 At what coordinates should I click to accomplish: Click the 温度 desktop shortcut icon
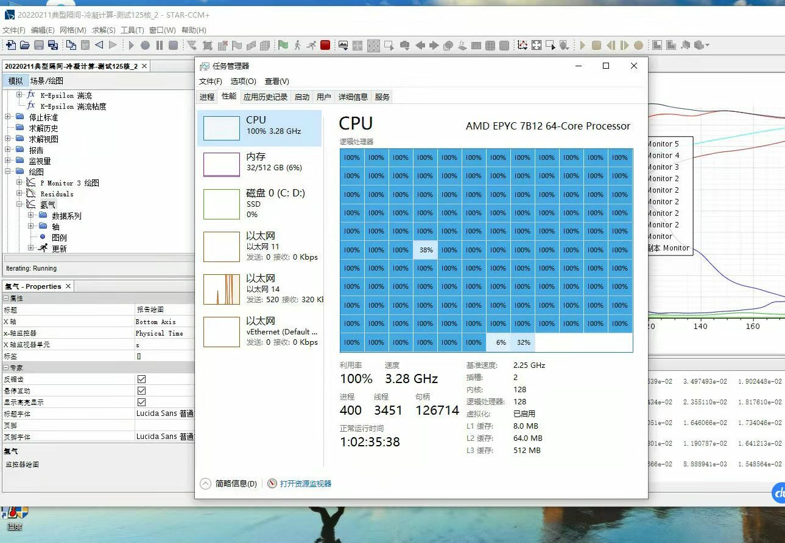tap(15, 517)
